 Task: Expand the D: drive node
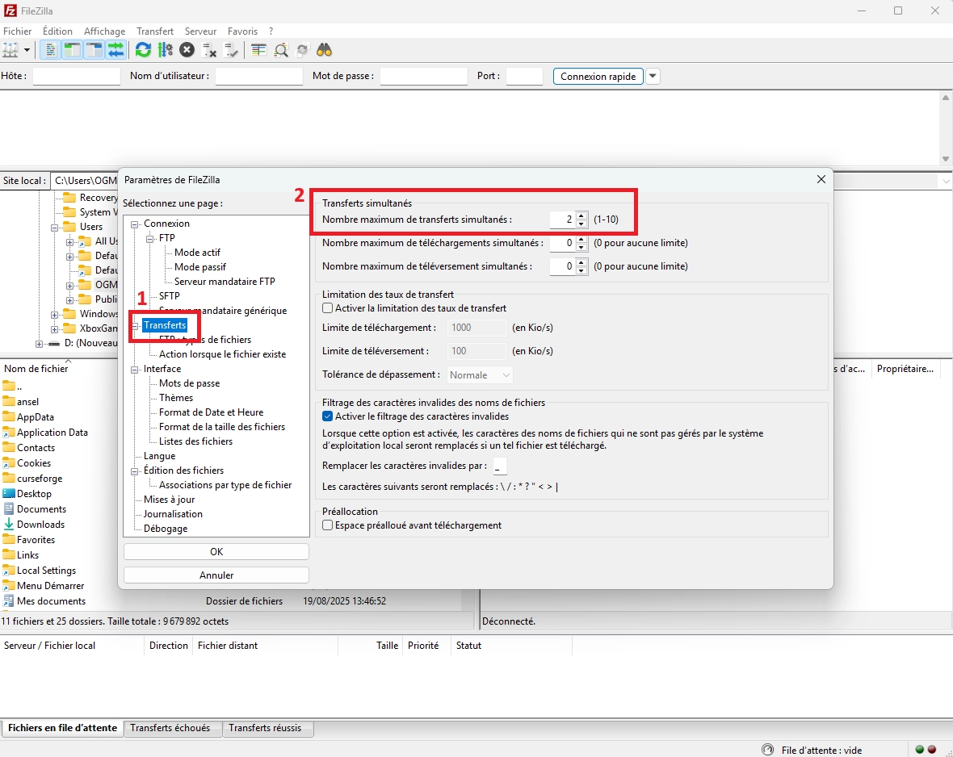39,344
